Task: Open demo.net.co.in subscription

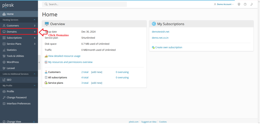Action: (x=160, y=38)
